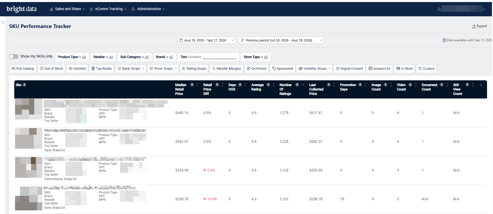The image size is (493, 214).
Task: Sort by Average Rating
Action: (273, 85)
